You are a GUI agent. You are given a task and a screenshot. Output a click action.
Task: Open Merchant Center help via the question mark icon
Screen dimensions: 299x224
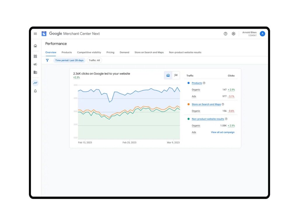point(225,34)
